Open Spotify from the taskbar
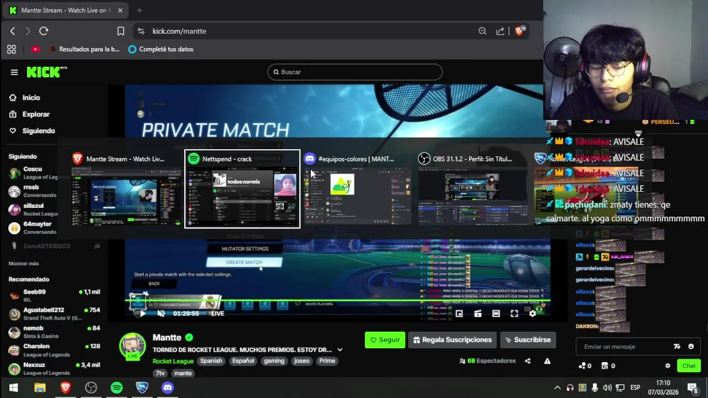 point(117,387)
